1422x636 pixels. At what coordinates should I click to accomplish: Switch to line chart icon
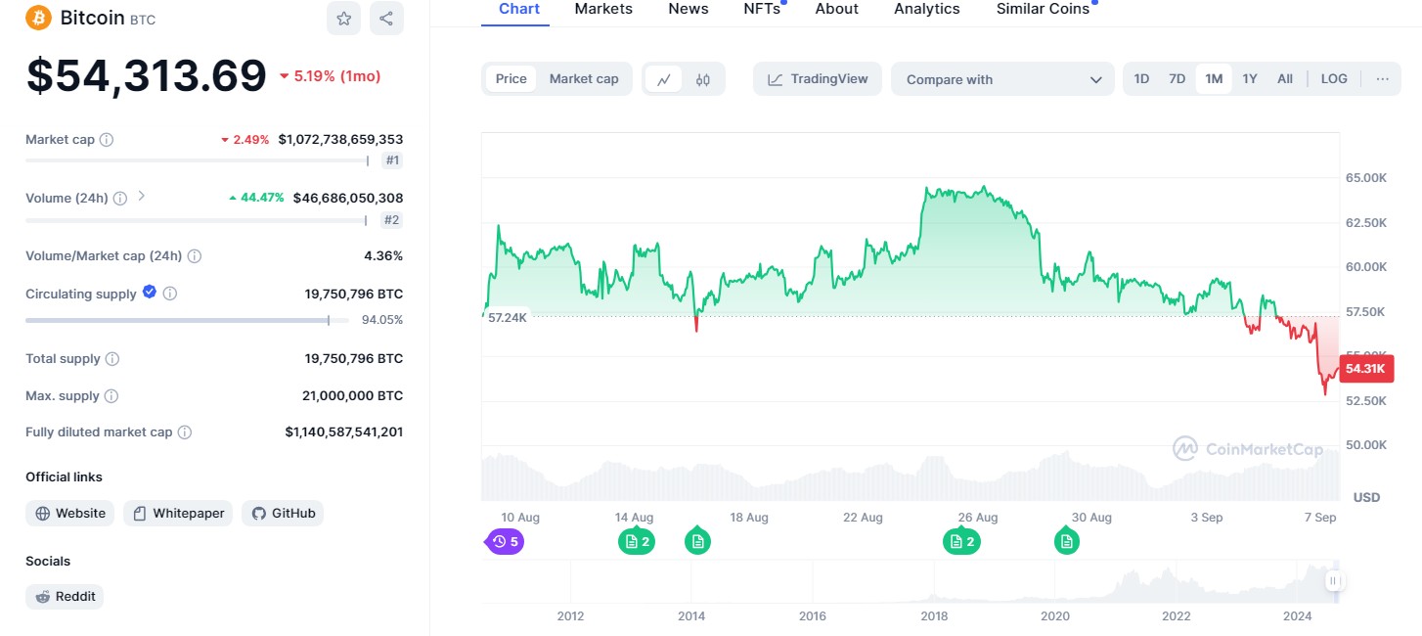point(664,79)
